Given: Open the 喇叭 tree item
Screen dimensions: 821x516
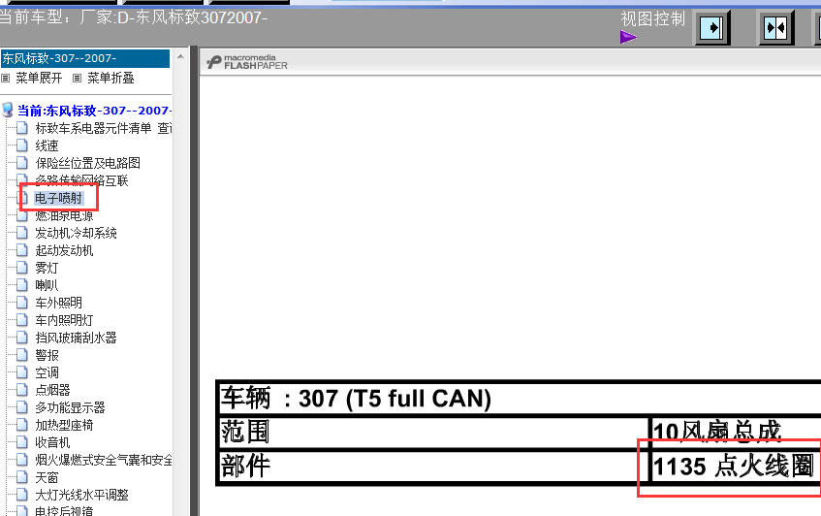Looking at the screenshot, I should pos(47,285).
